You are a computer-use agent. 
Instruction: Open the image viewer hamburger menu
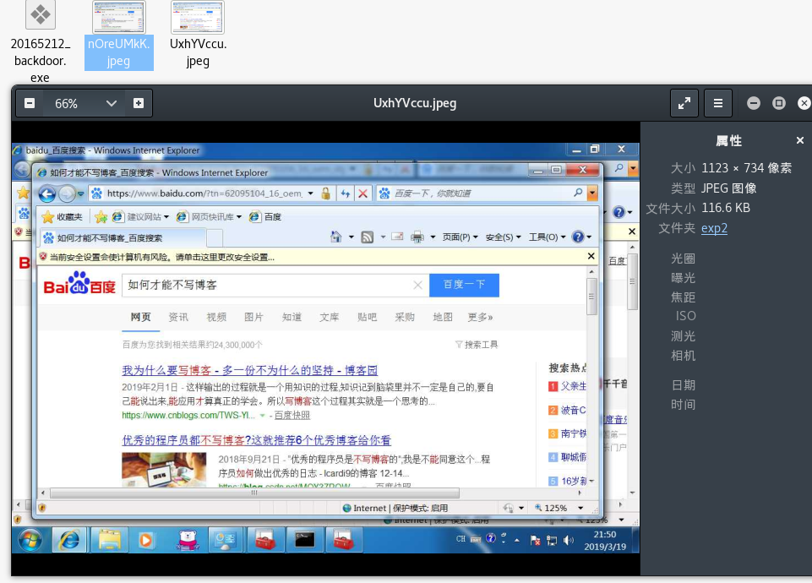[717, 103]
